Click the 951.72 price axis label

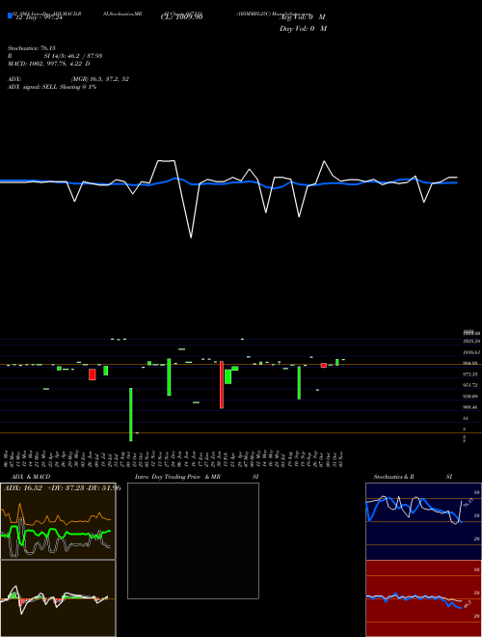(471, 385)
